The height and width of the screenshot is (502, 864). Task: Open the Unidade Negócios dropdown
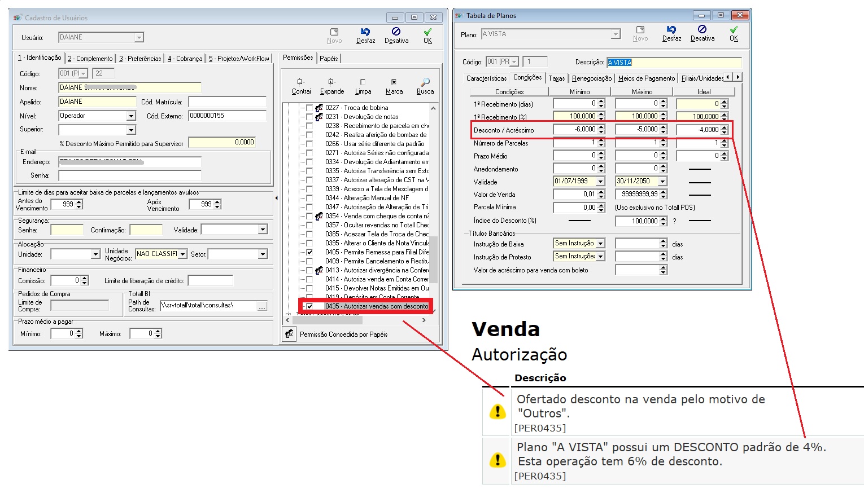pyautogui.click(x=182, y=254)
